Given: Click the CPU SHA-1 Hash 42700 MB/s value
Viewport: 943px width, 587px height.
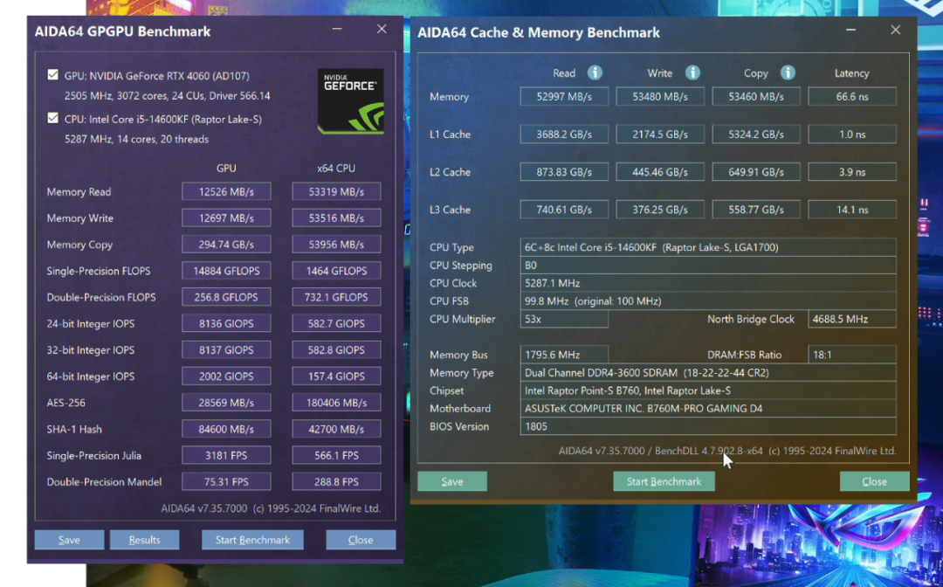Looking at the screenshot, I should pyautogui.click(x=336, y=429).
